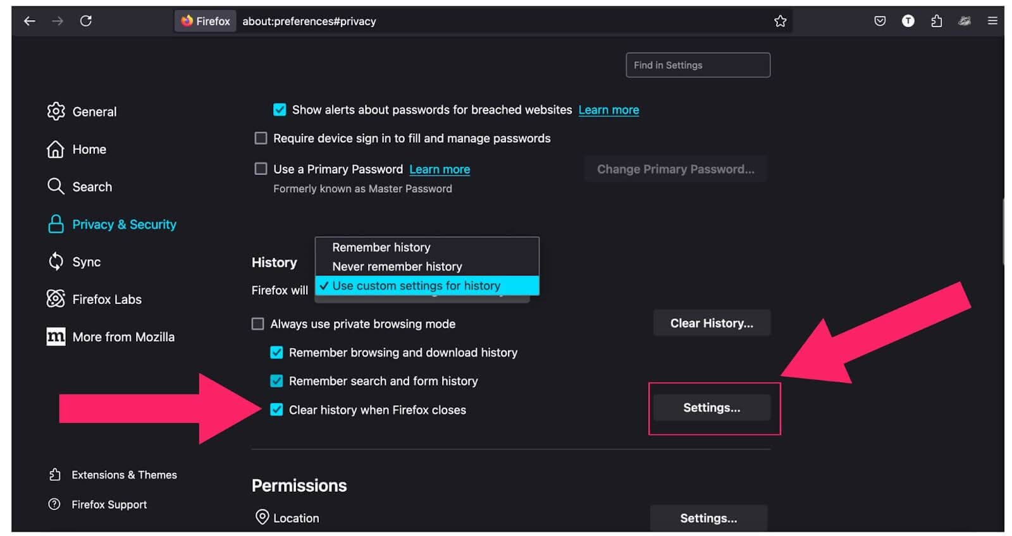Click Clear History... button
The height and width of the screenshot is (536, 1012).
click(x=712, y=323)
